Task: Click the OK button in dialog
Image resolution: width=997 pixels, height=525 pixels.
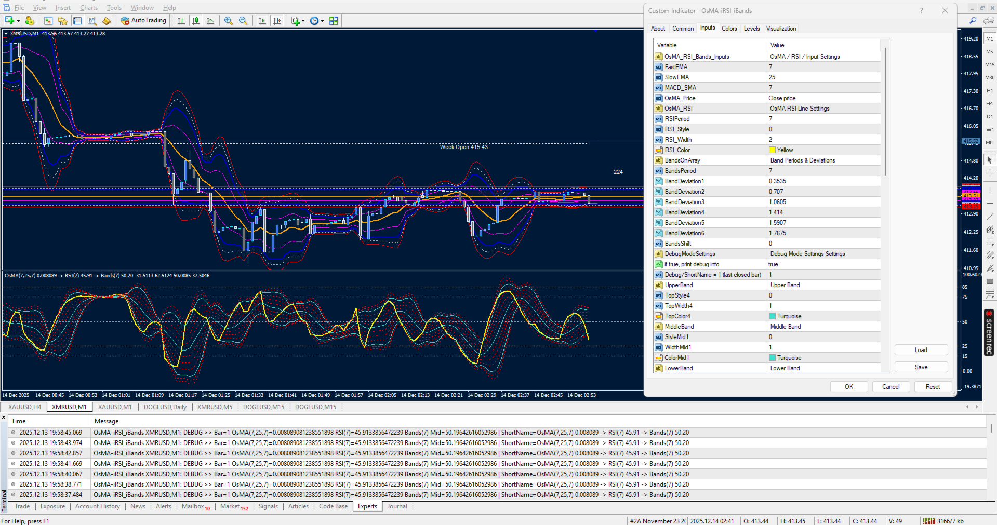Action: 848,387
